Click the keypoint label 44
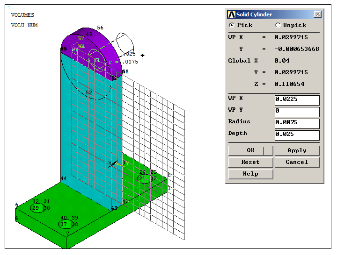The width and height of the screenshot is (337, 255). point(64,179)
